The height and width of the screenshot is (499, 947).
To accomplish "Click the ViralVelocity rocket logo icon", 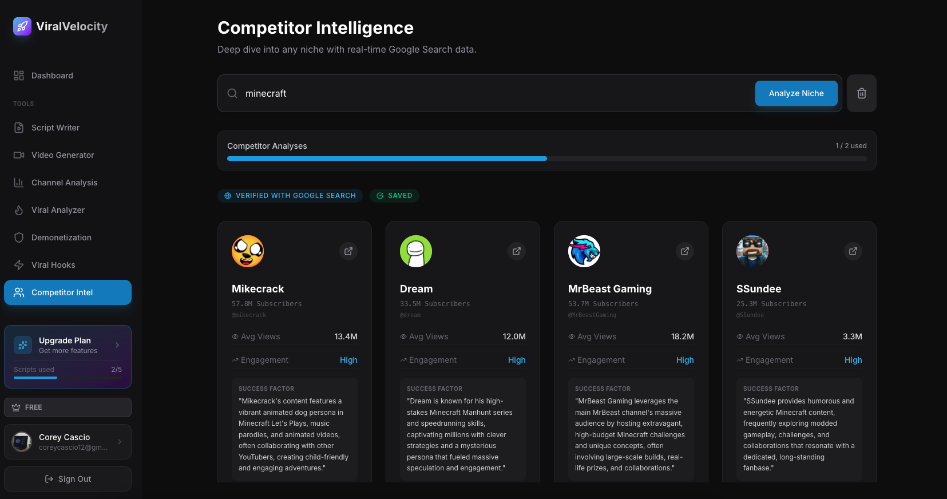I will [22, 26].
